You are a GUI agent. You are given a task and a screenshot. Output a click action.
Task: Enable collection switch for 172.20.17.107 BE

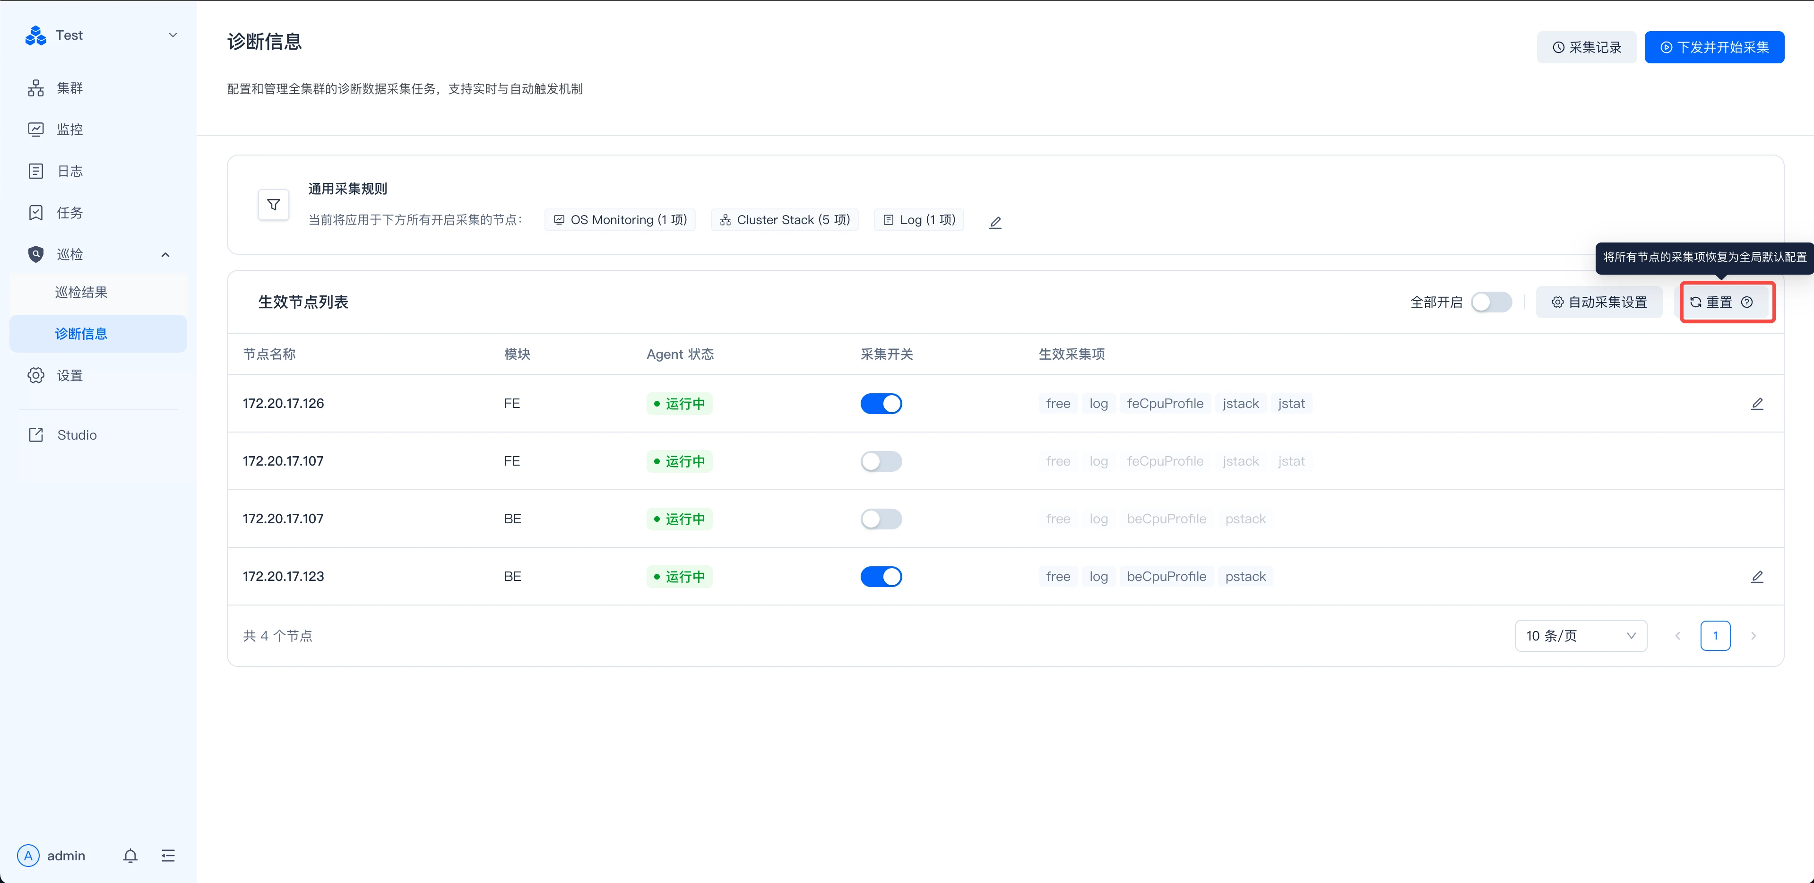[x=881, y=519]
